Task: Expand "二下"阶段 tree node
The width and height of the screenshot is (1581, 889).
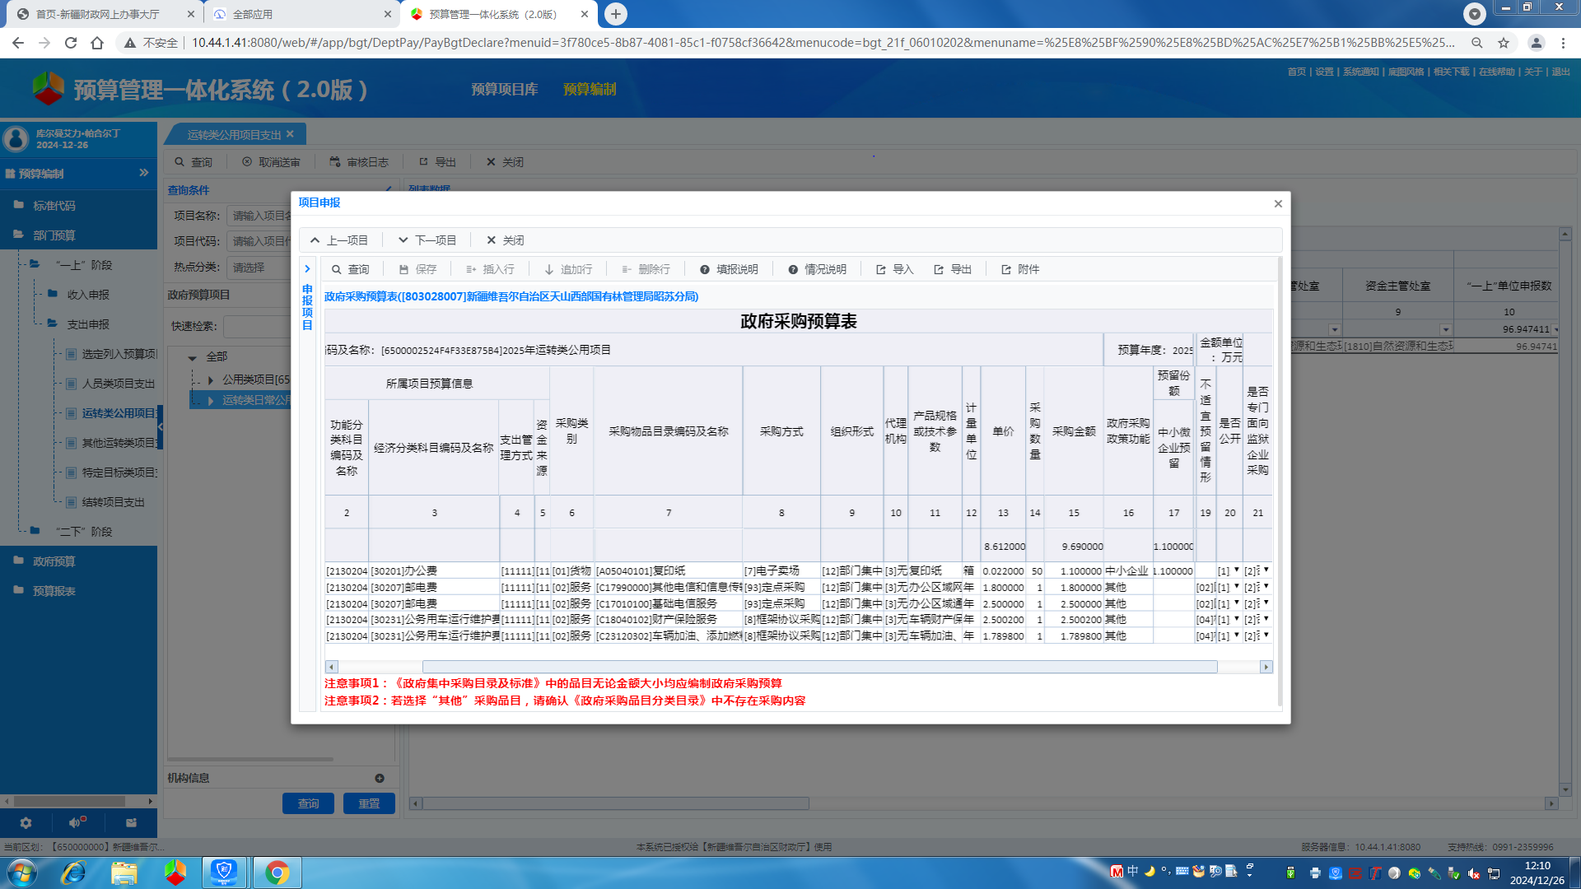Action: tap(83, 532)
